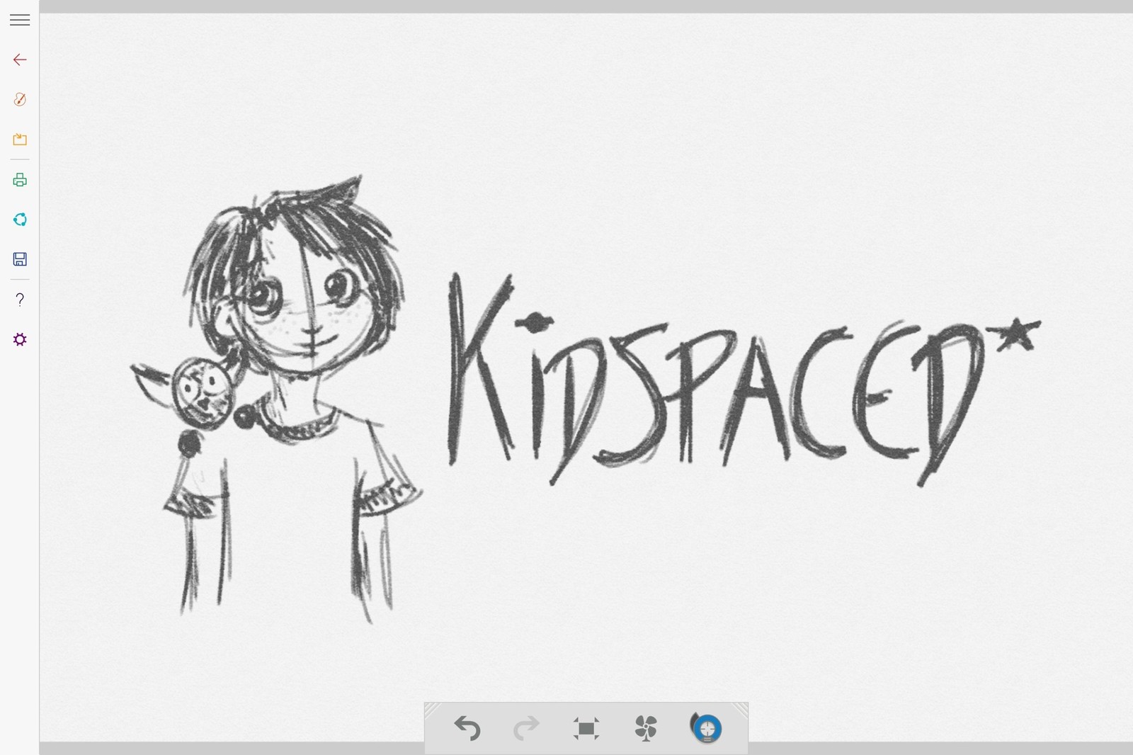This screenshot has width=1133, height=755.
Task: Tap the blue brush puck
Action: coord(708,727)
